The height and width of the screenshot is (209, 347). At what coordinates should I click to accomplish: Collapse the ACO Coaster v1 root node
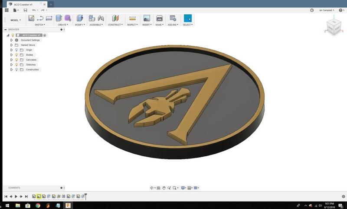tap(8, 35)
